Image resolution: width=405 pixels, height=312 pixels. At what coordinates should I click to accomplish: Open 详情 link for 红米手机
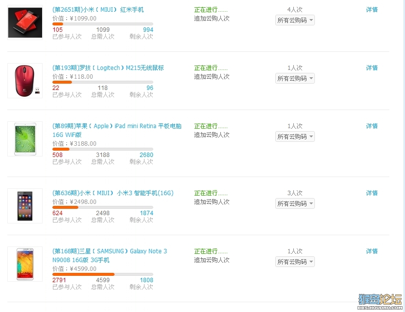click(372, 10)
